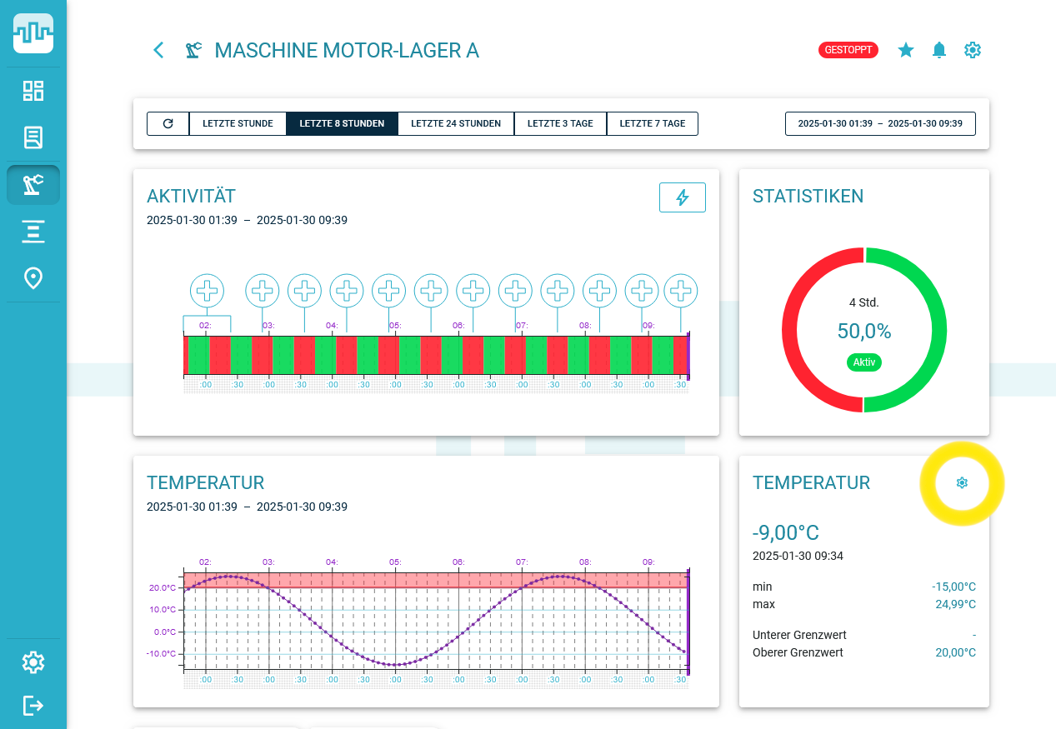Expand the first plus marker above activity timeline
Screen dimensions: 1056x729
coord(208,291)
